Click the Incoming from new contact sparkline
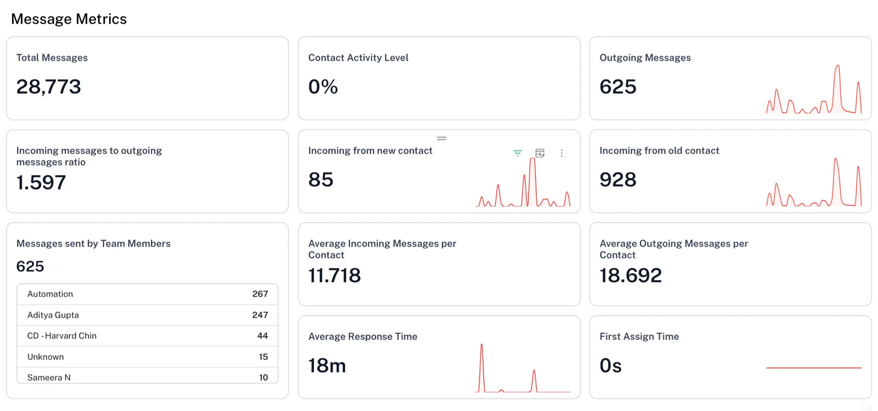The width and height of the screenshot is (878, 411). tap(522, 186)
